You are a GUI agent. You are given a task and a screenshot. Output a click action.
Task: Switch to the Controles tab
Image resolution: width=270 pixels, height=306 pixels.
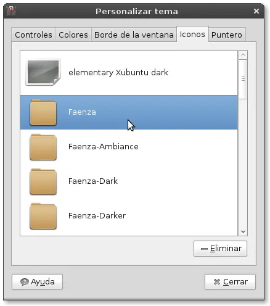click(x=33, y=35)
